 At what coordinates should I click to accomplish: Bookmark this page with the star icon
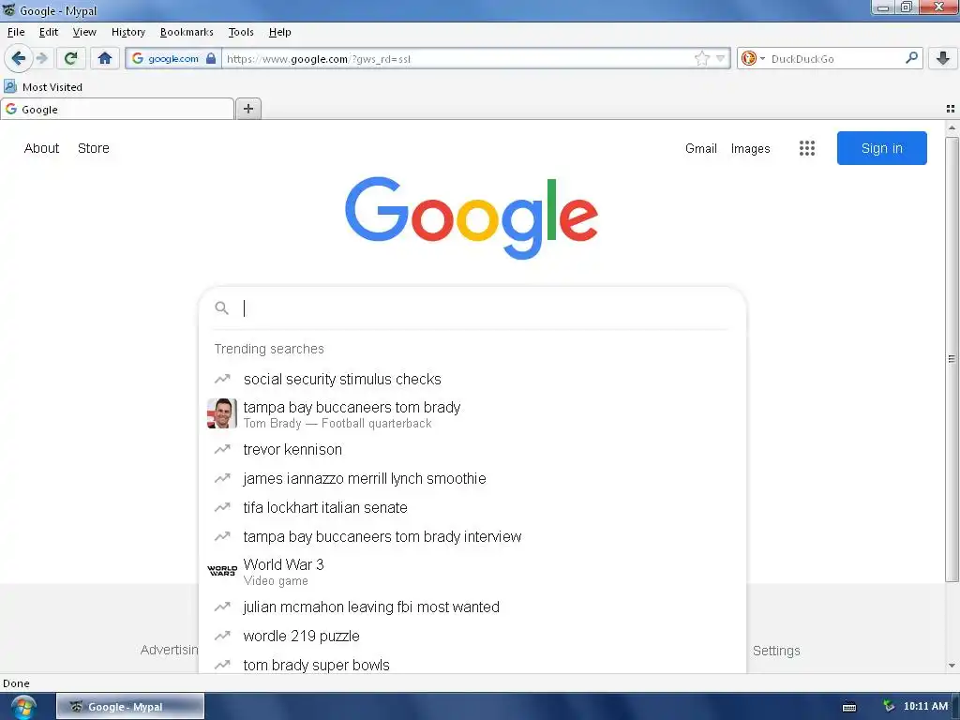pyautogui.click(x=701, y=59)
